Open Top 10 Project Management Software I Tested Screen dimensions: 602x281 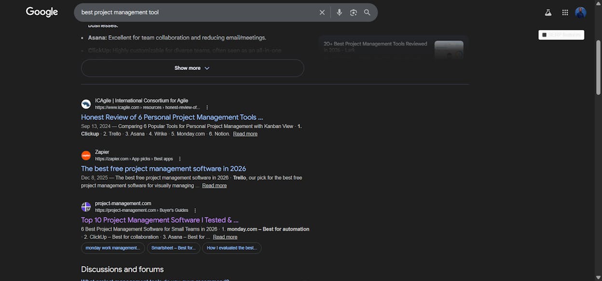160,220
